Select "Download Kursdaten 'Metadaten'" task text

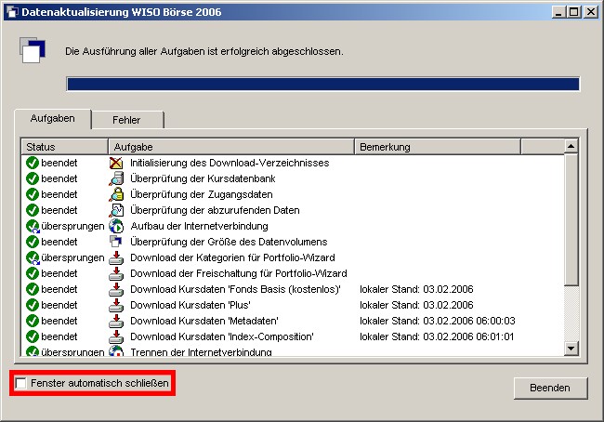click(x=204, y=321)
